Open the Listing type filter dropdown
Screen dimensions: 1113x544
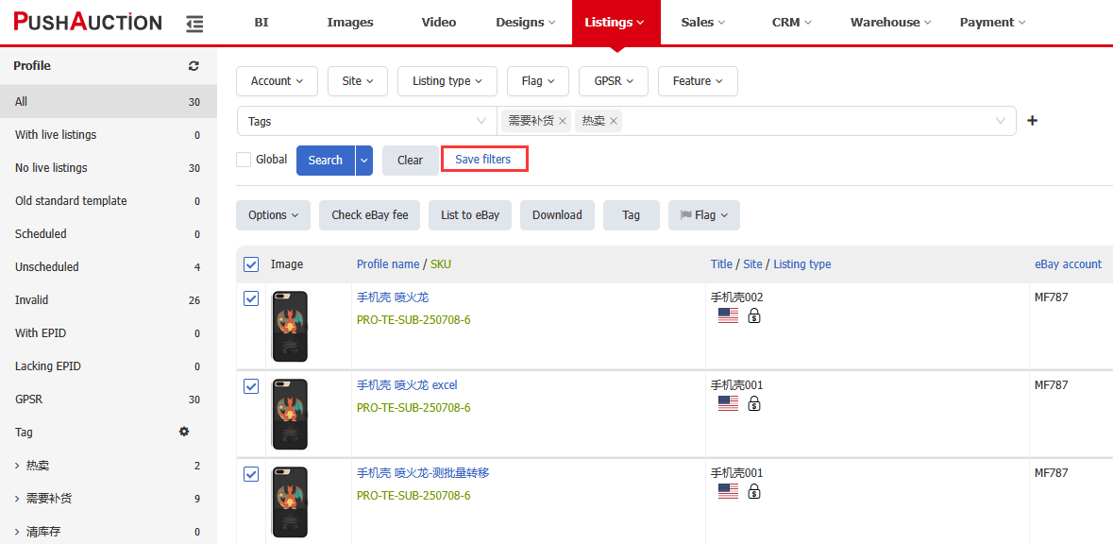tap(447, 81)
